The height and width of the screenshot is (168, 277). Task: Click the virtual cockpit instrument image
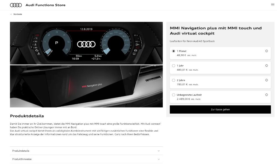click(x=86, y=43)
